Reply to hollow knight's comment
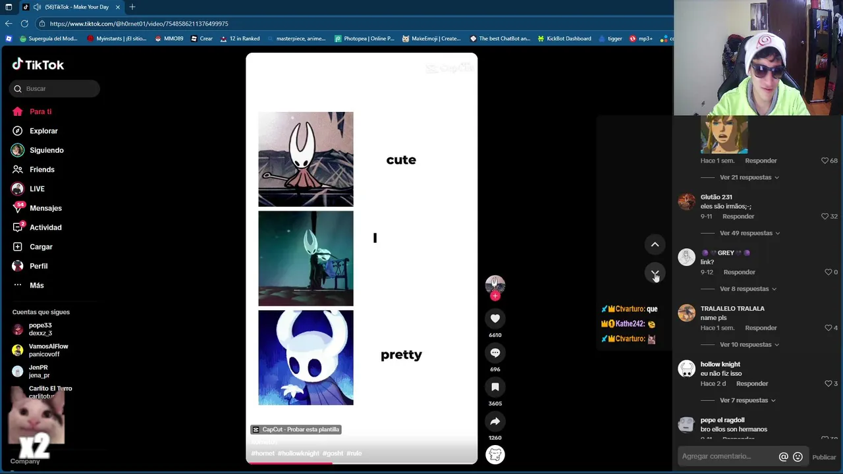Screen dimensions: 843x474 click(x=752, y=384)
